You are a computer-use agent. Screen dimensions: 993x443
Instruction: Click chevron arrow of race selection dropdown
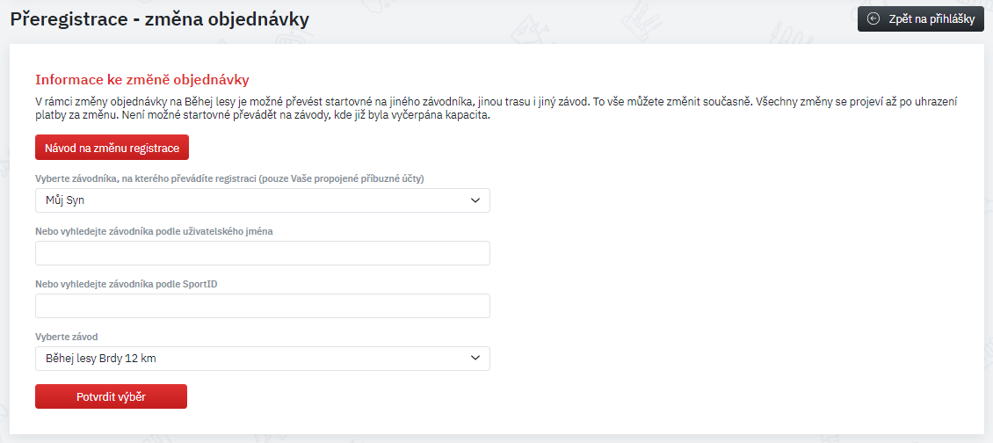[475, 358]
